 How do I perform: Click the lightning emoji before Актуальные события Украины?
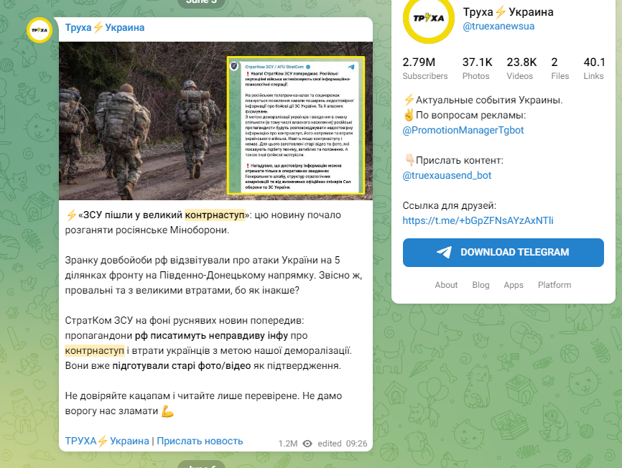coord(409,100)
